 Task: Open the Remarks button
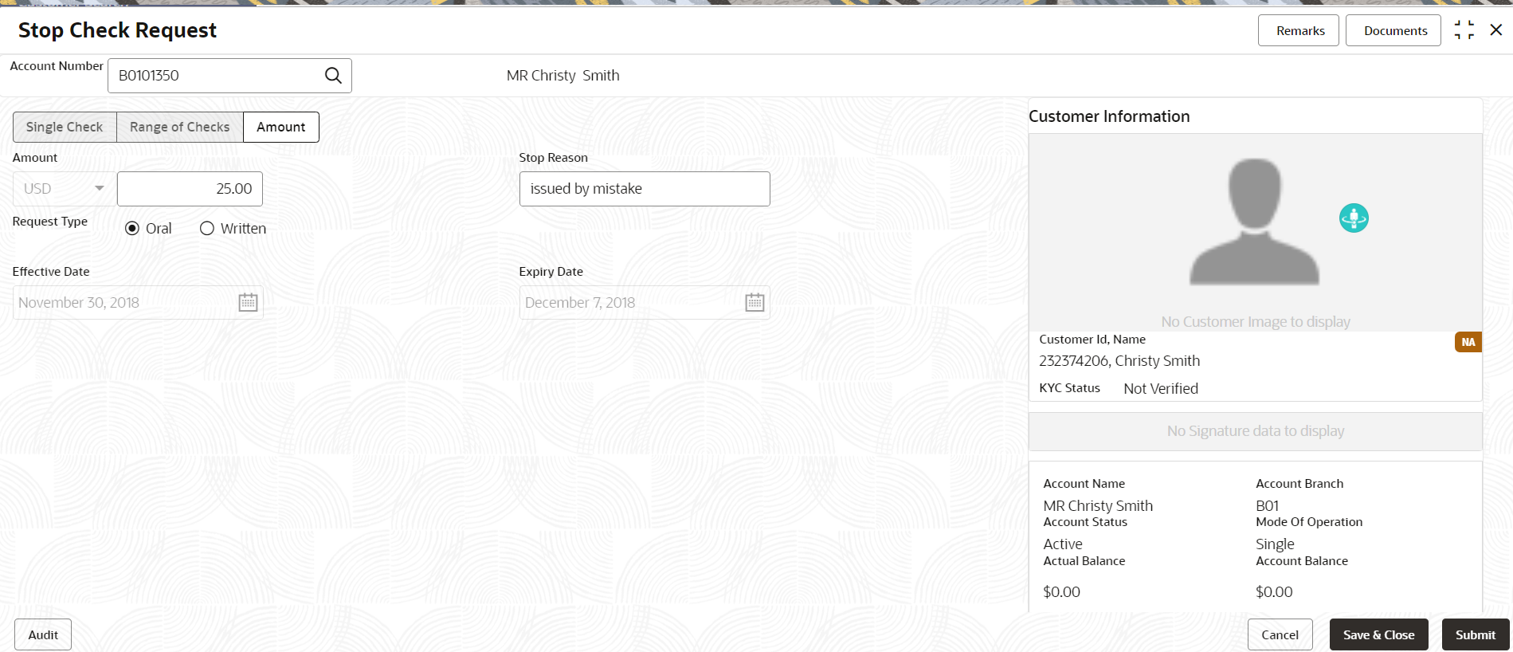(1299, 30)
